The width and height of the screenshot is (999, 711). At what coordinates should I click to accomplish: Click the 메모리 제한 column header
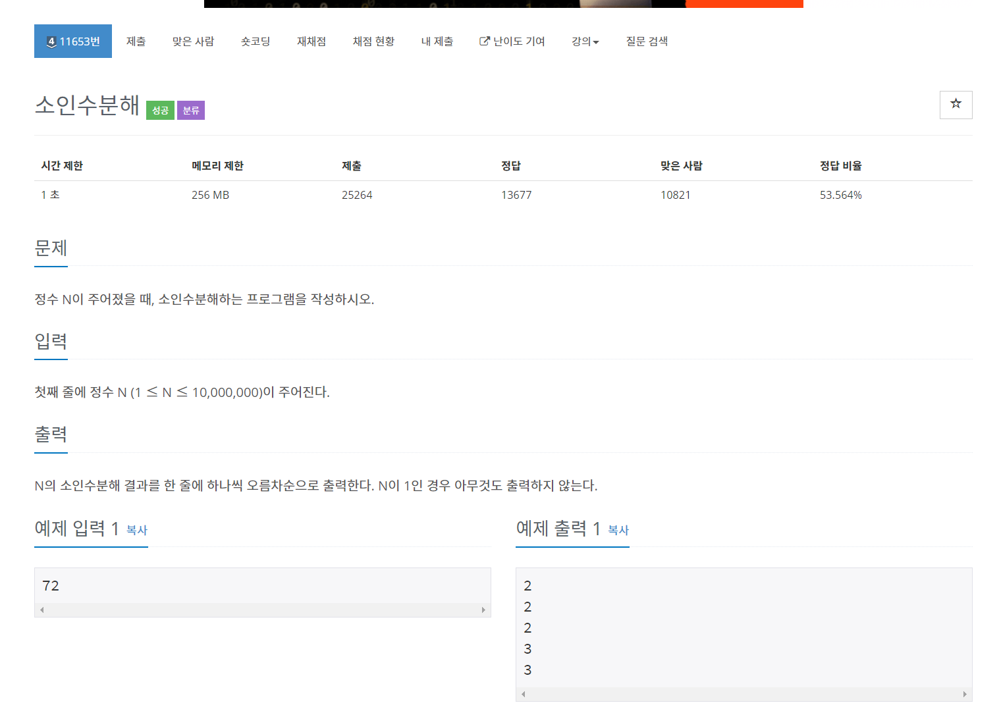click(x=217, y=166)
